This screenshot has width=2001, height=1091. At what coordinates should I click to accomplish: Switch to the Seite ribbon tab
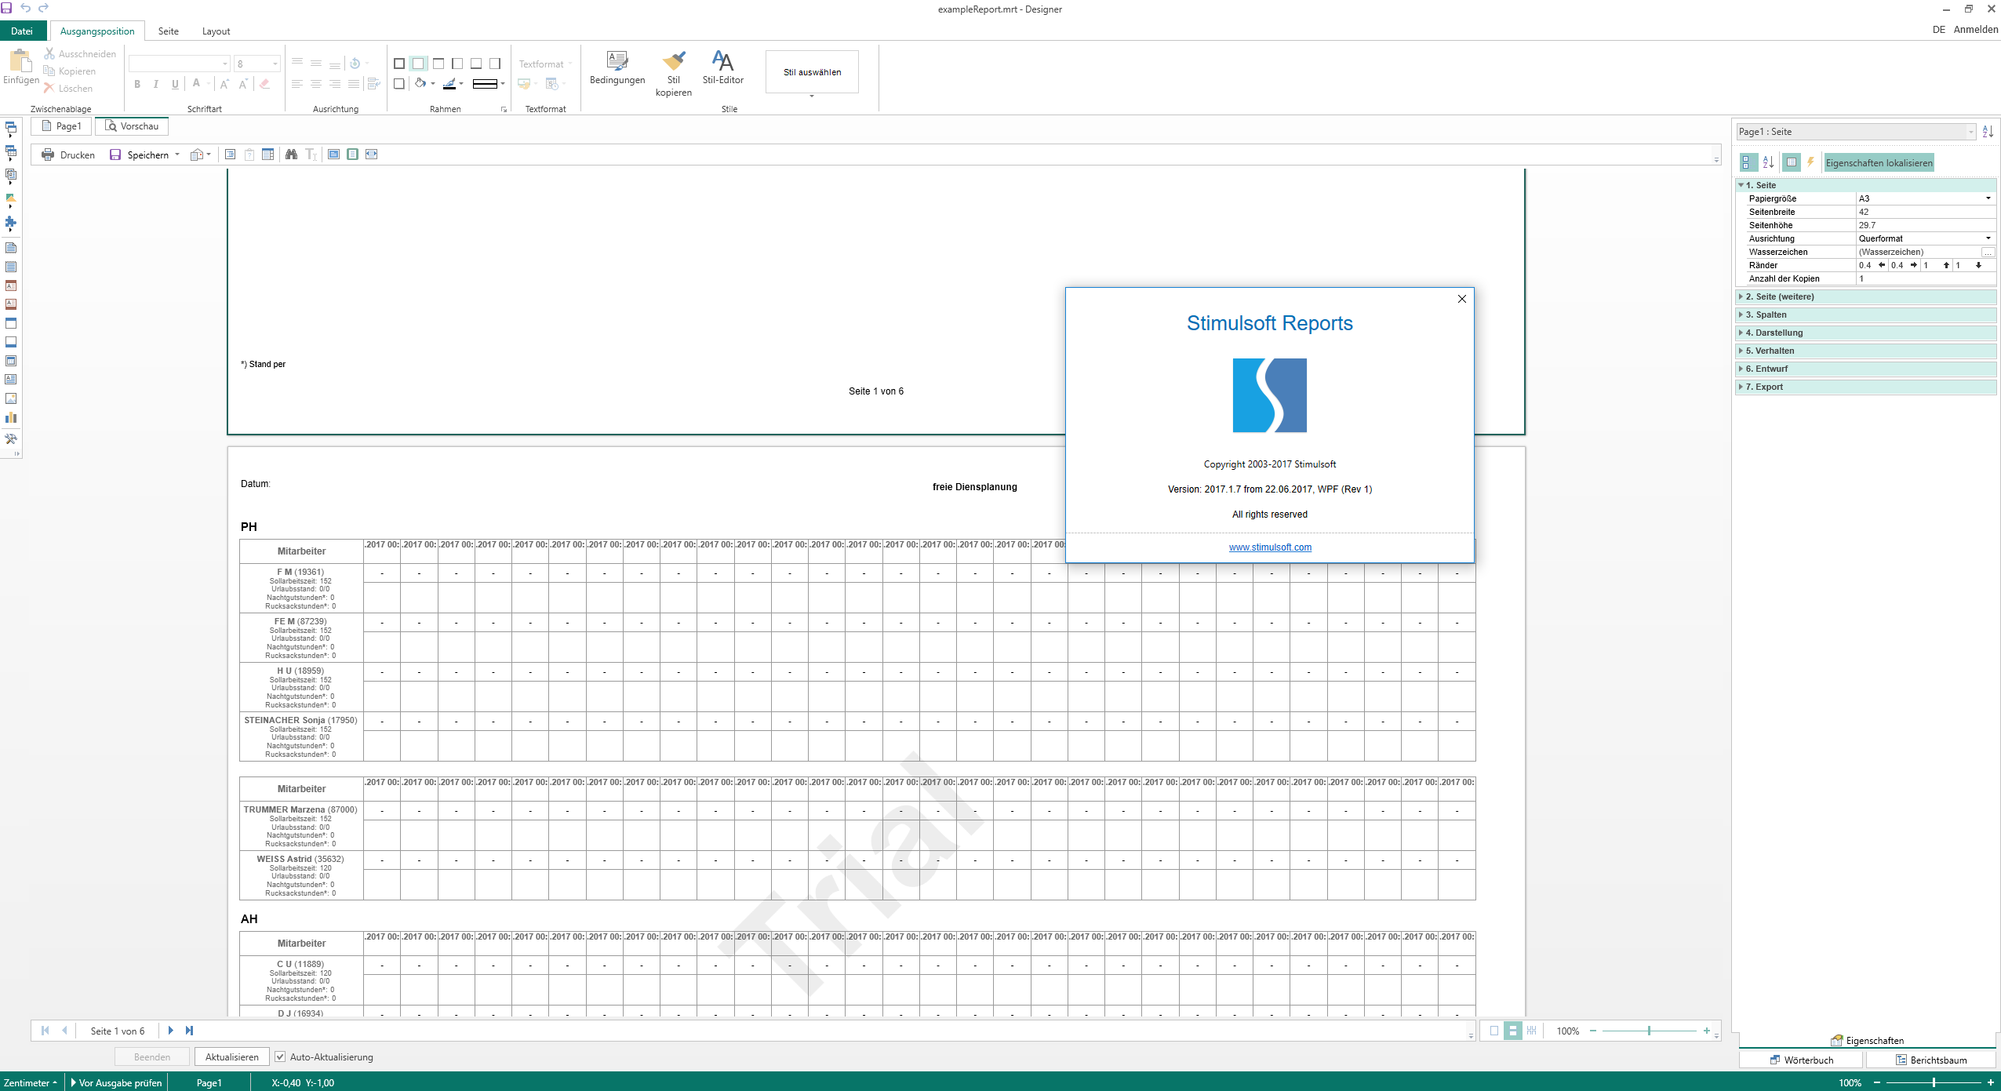pos(168,31)
